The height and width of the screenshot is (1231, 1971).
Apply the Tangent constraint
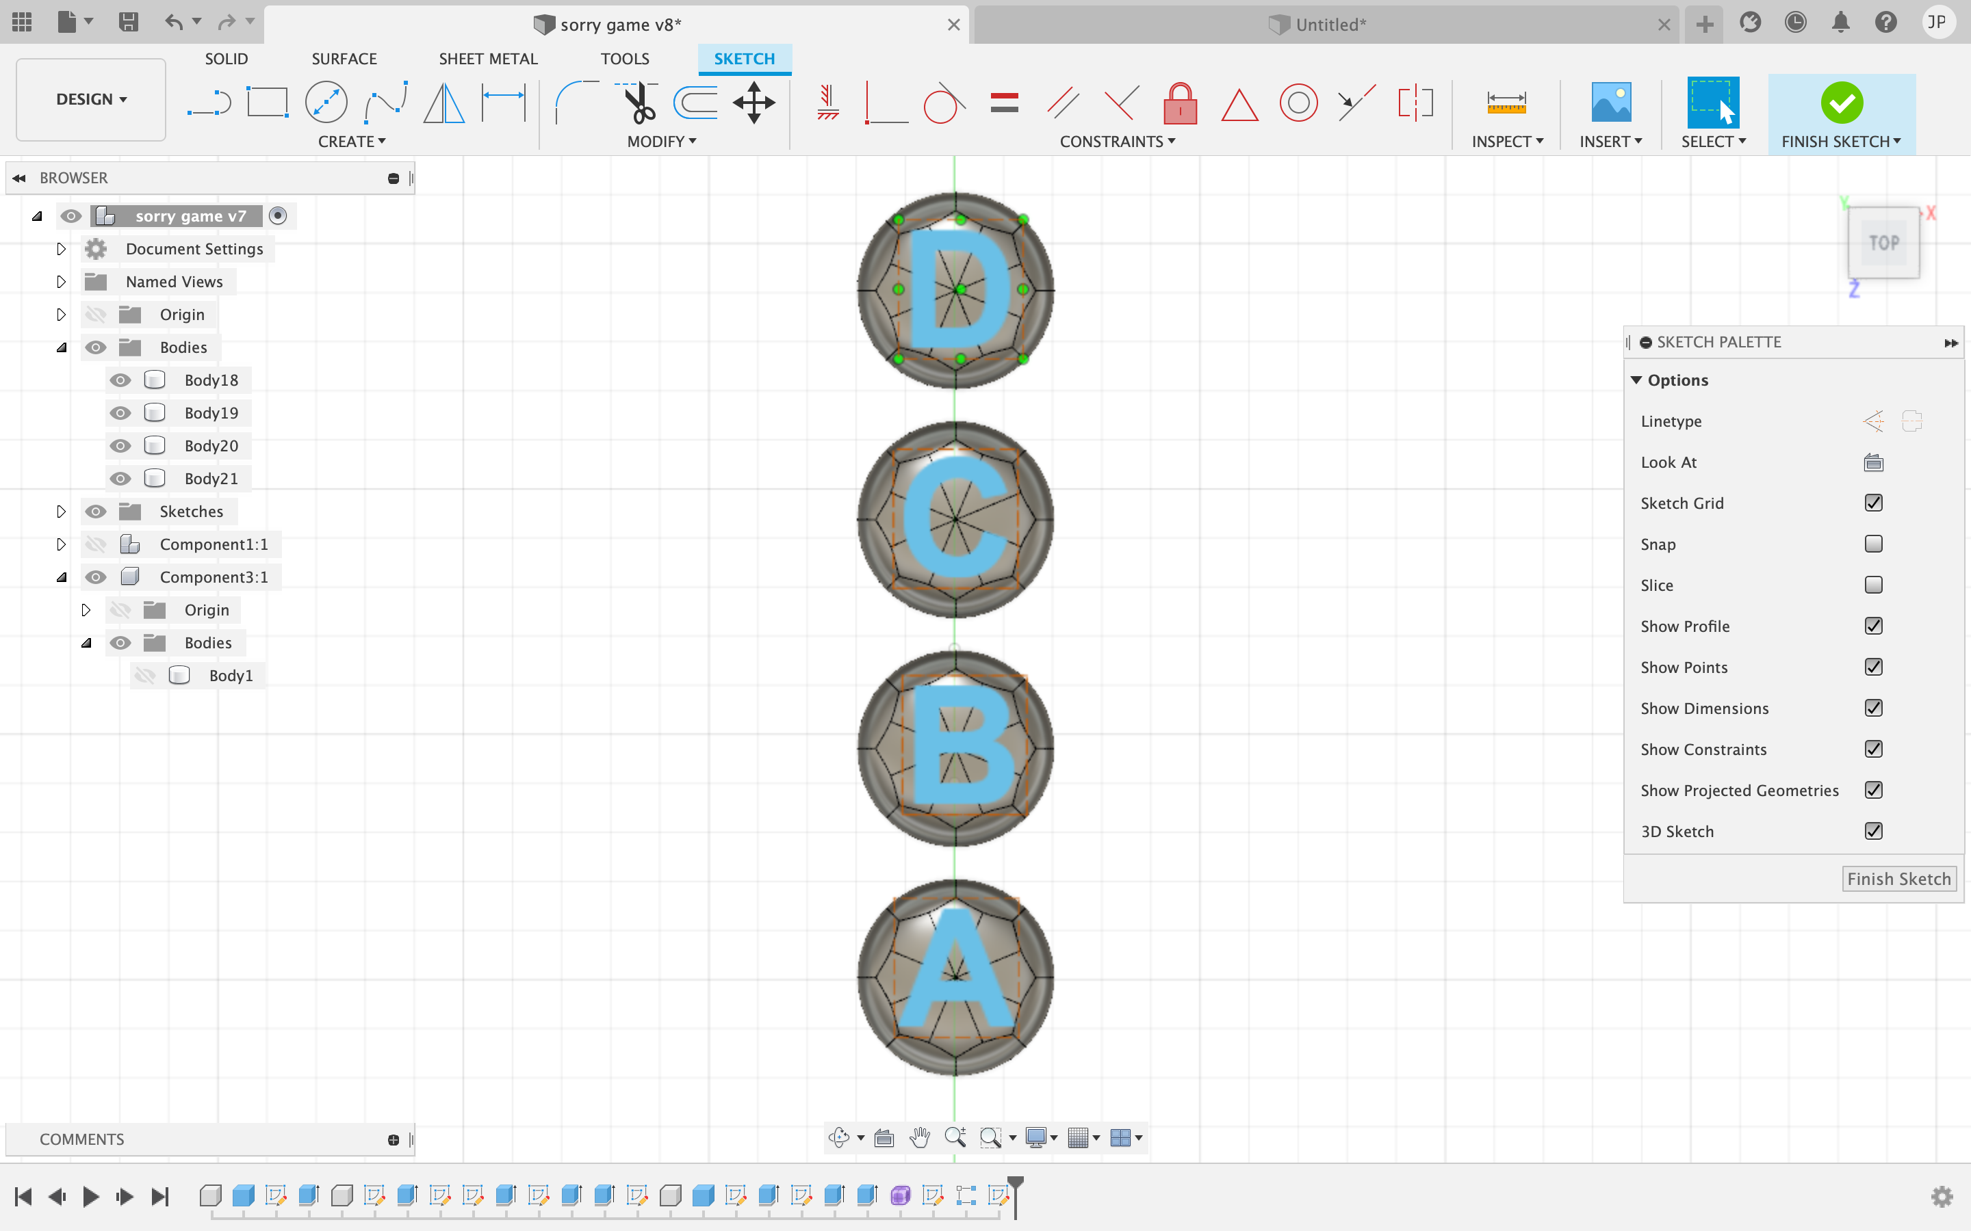(x=944, y=103)
